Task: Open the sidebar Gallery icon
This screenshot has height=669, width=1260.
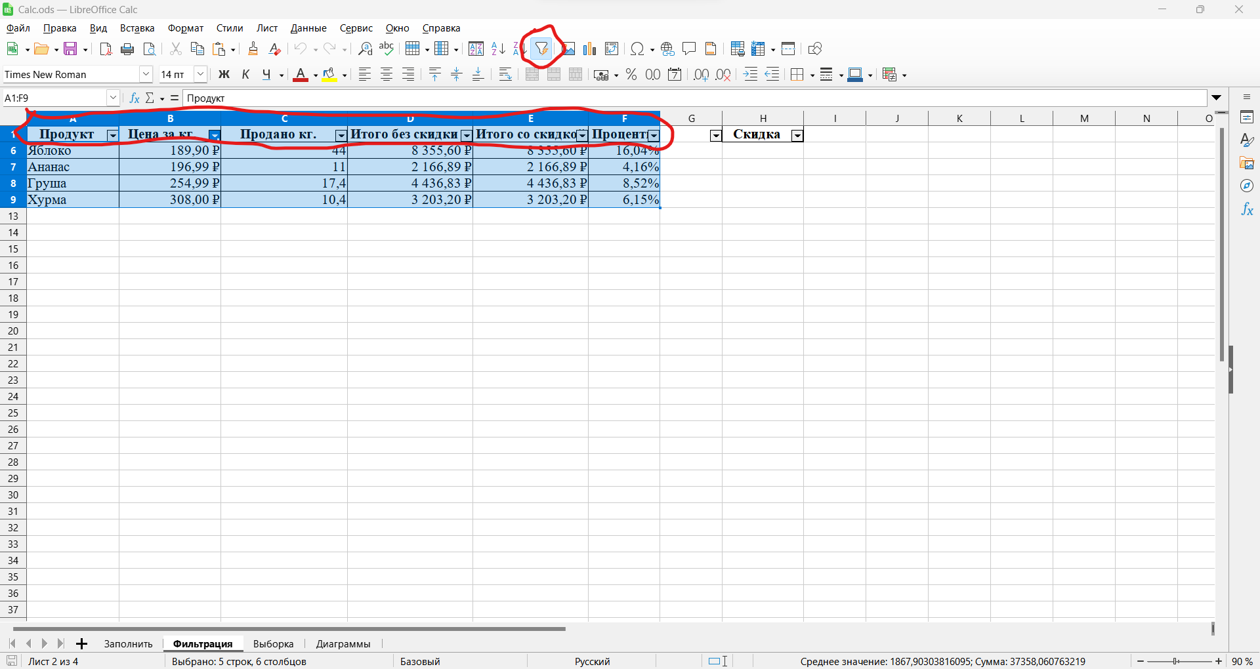Action: coord(1247,163)
